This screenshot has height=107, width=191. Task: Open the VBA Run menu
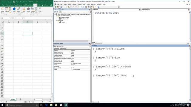(84, 4)
